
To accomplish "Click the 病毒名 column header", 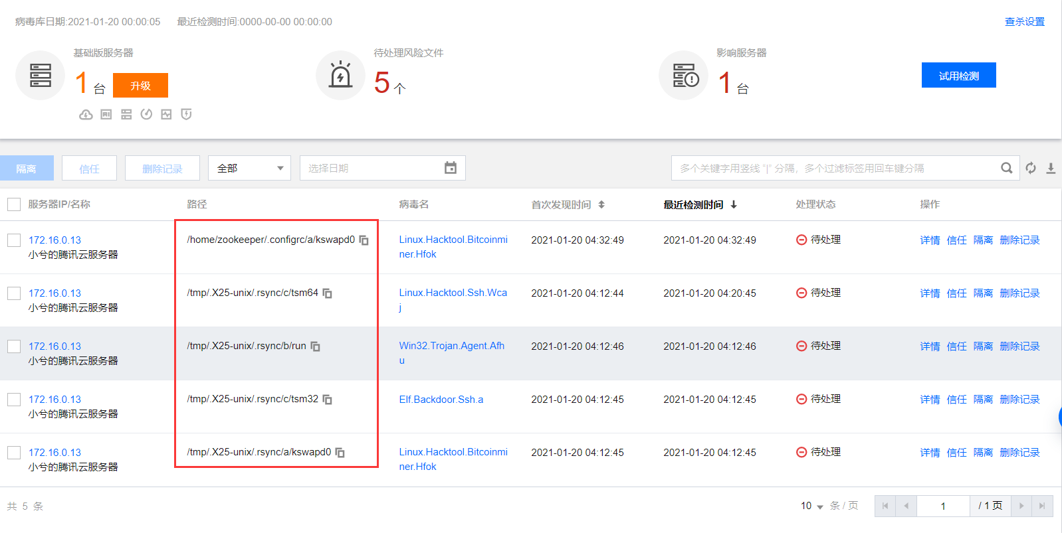I will [413, 204].
